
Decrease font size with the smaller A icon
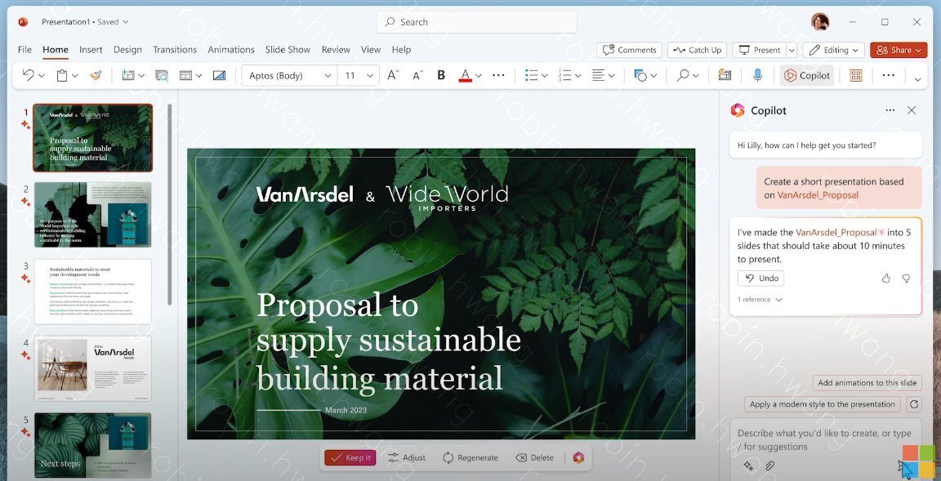coord(417,75)
